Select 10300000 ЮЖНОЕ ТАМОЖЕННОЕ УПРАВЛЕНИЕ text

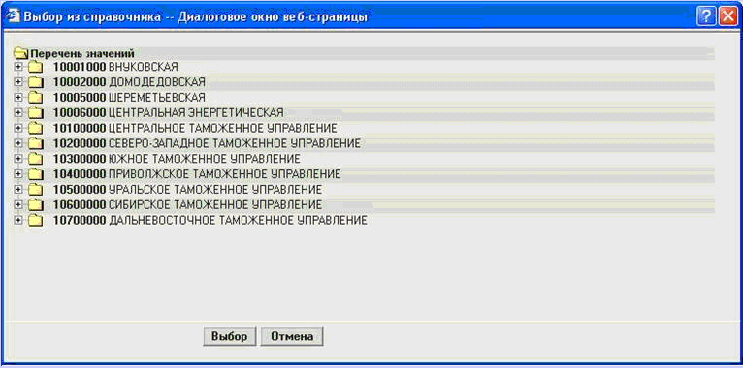(x=177, y=159)
